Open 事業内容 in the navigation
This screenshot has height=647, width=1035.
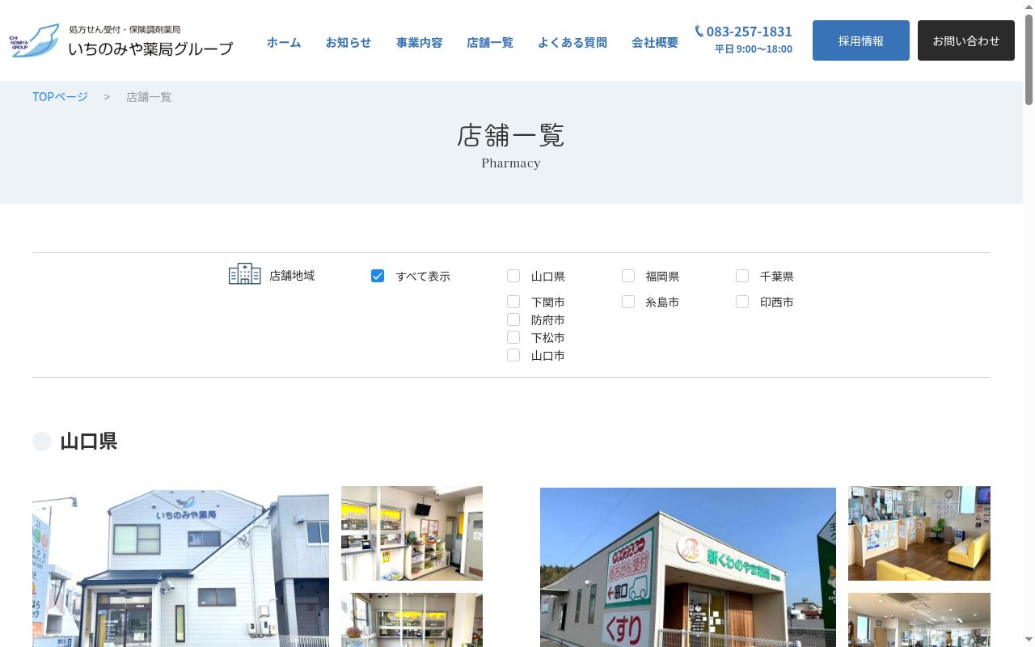[x=420, y=42]
